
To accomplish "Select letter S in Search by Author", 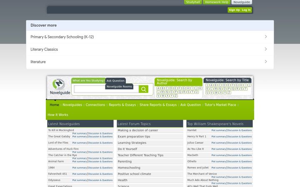I will click(188, 92).
